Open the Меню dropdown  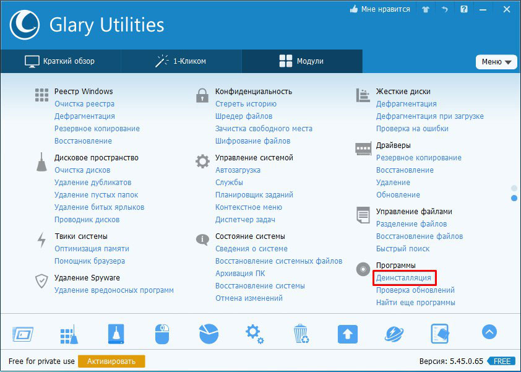pyautogui.click(x=496, y=62)
